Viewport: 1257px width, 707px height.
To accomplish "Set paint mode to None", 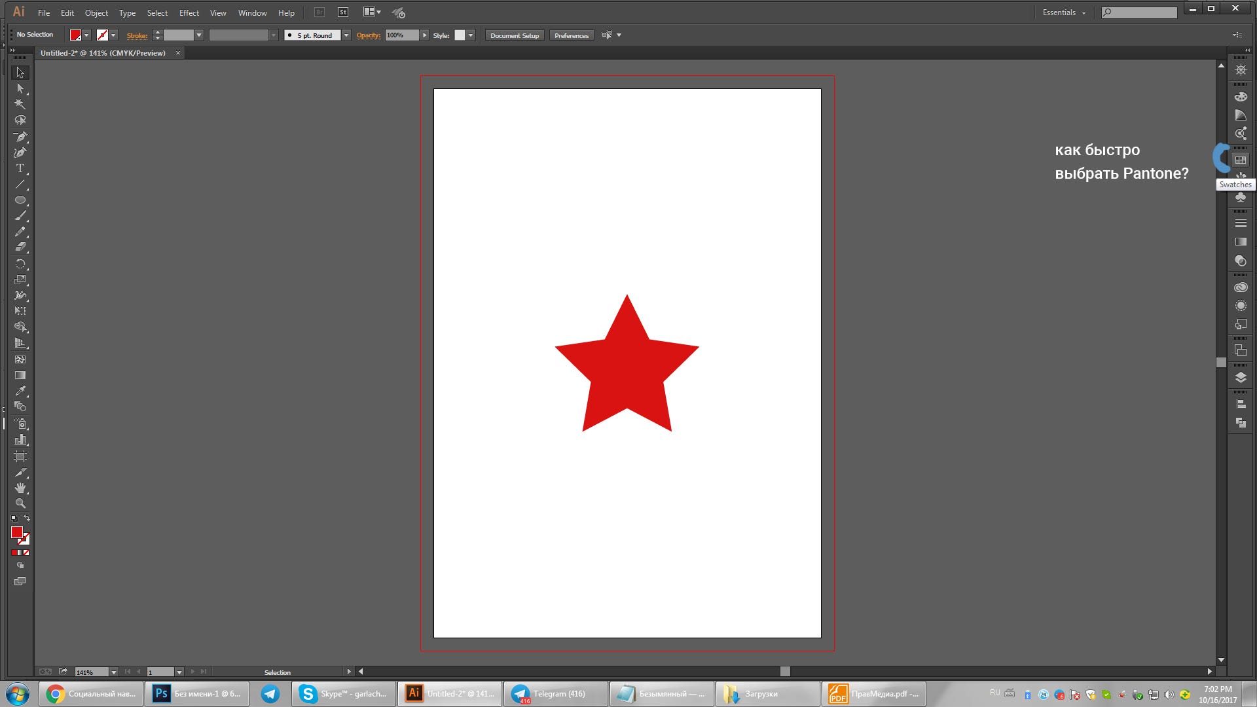I will pos(26,553).
